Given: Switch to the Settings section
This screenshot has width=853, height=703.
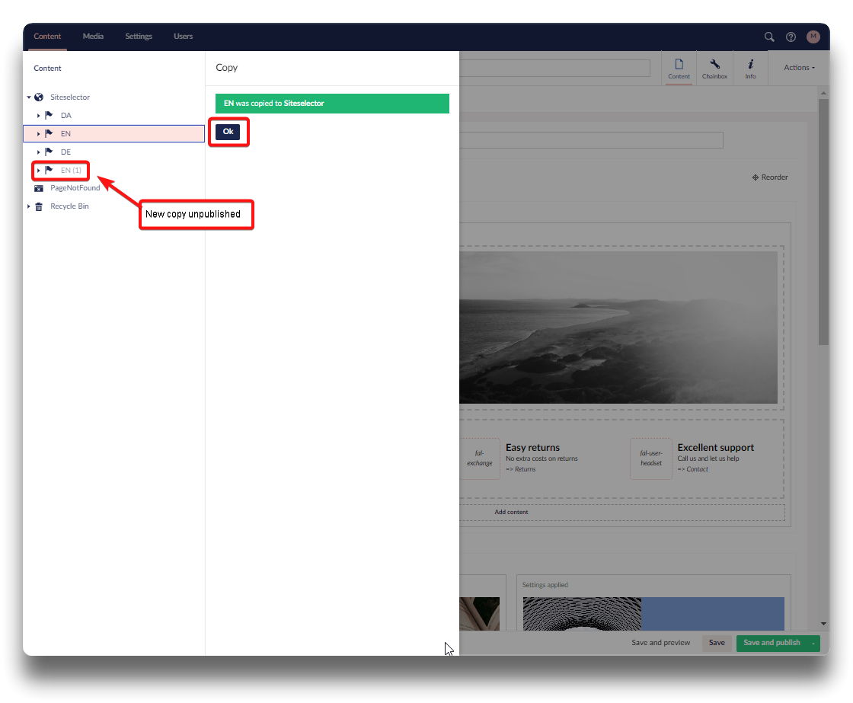Looking at the screenshot, I should (x=139, y=37).
